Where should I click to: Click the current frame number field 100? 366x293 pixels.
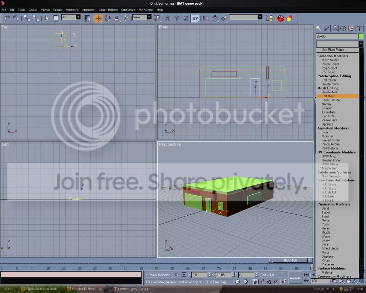tap(321, 281)
